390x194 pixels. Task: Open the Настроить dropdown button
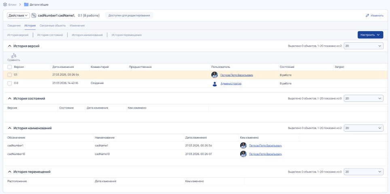click(x=370, y=35)
